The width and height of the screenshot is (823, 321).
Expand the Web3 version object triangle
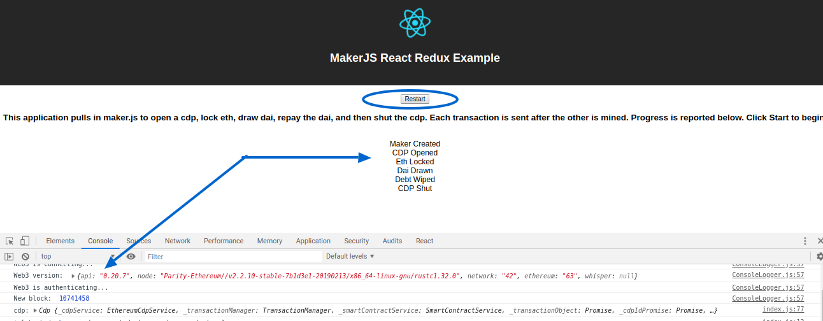point(73,276)
